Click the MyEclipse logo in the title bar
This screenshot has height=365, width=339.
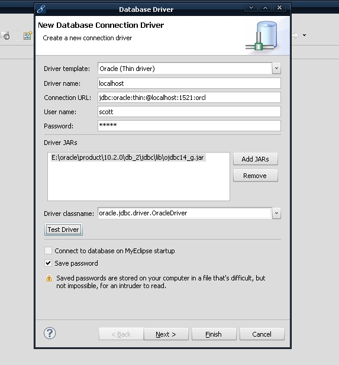tap(41, 9)
